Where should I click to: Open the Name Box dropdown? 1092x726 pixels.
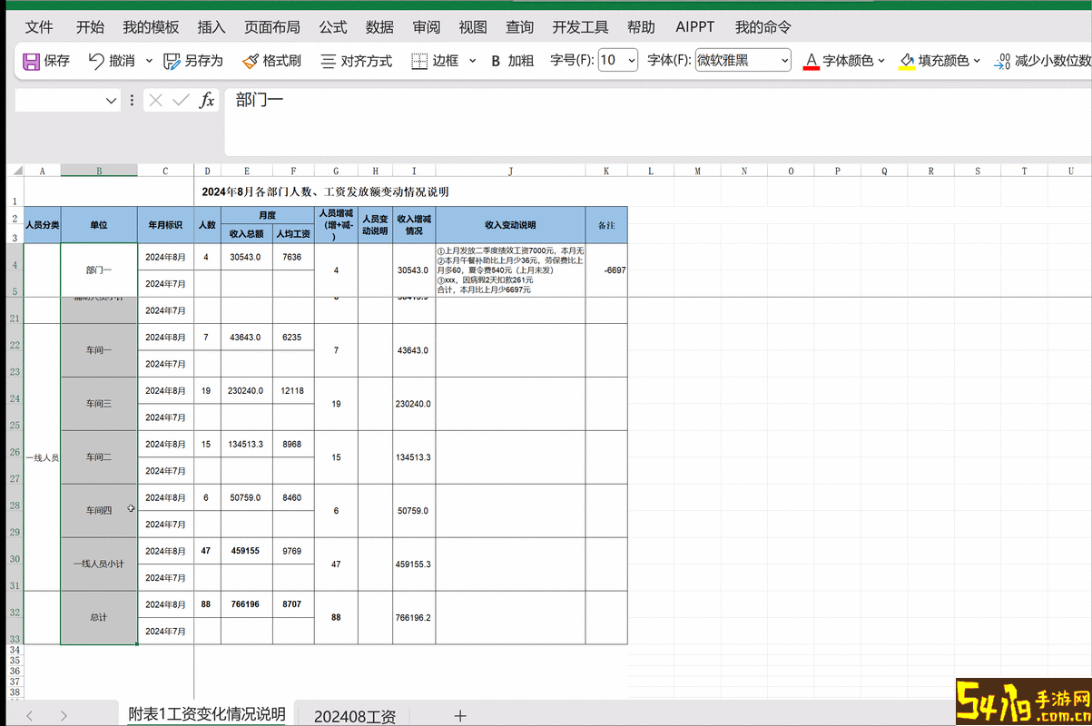(x=112, y=100)
